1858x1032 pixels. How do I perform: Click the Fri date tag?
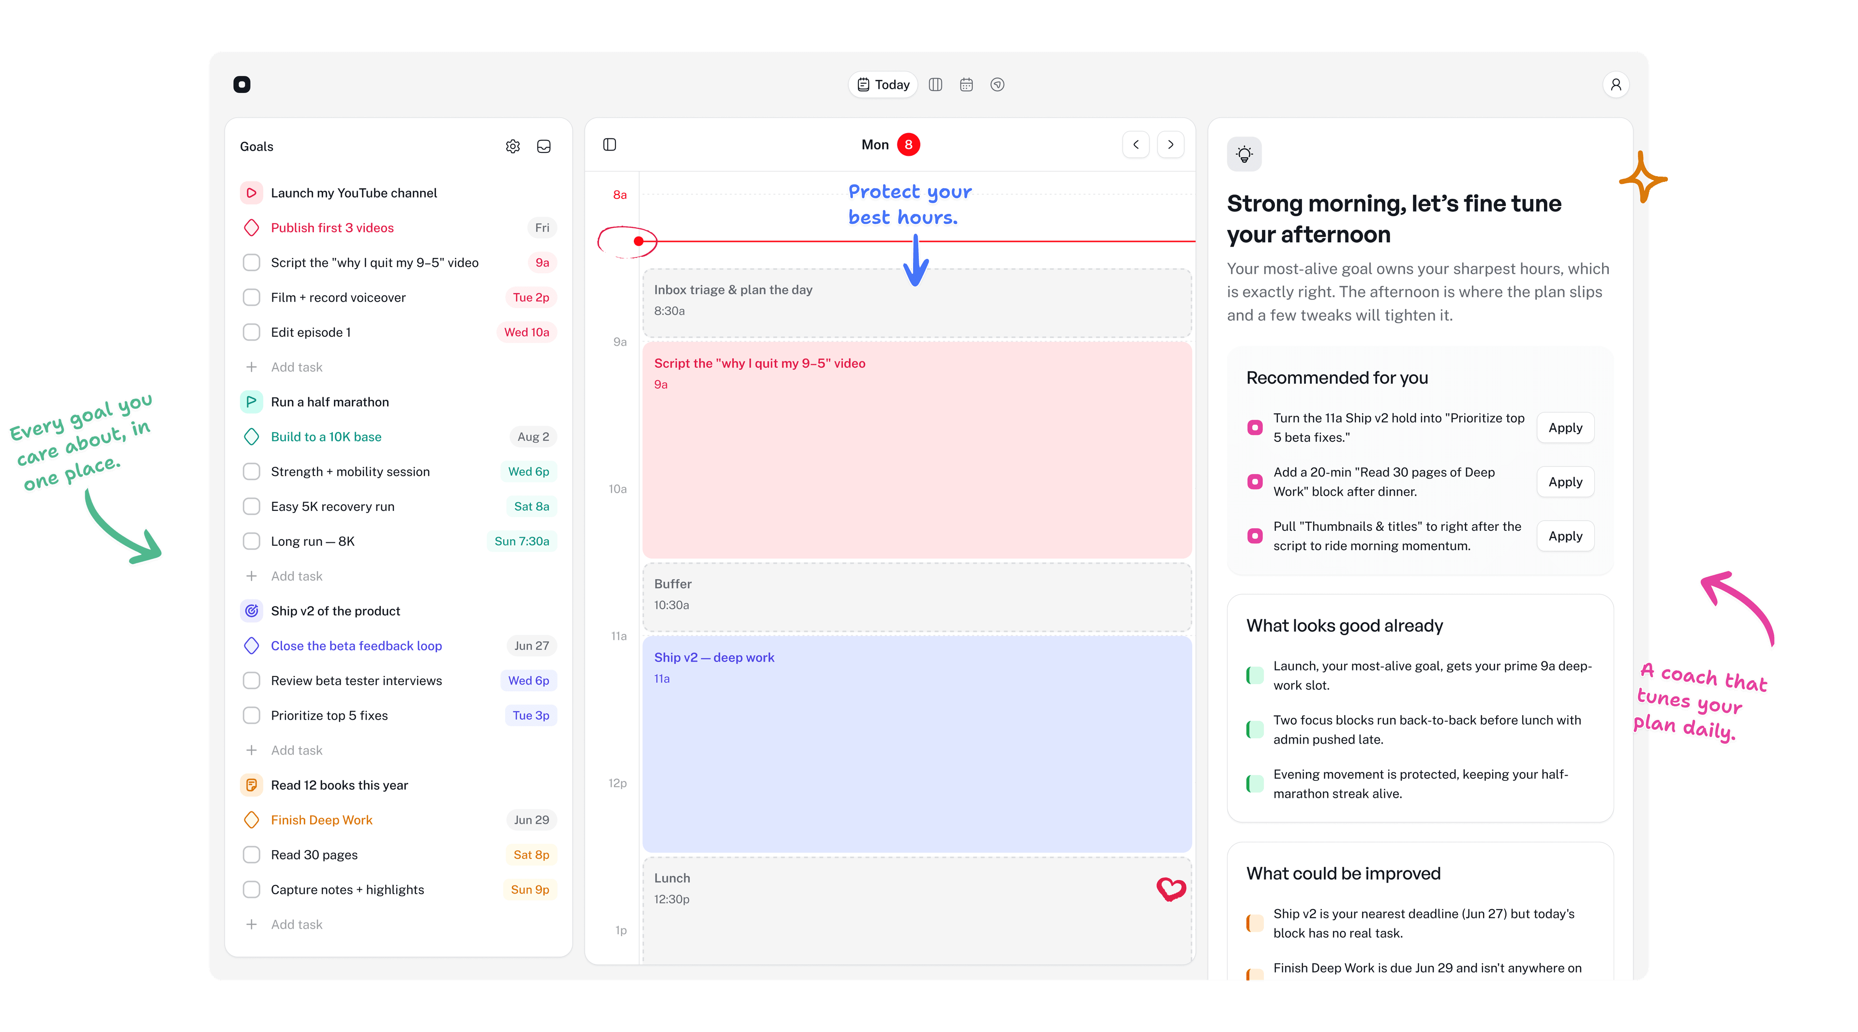[x=542, y=227]
